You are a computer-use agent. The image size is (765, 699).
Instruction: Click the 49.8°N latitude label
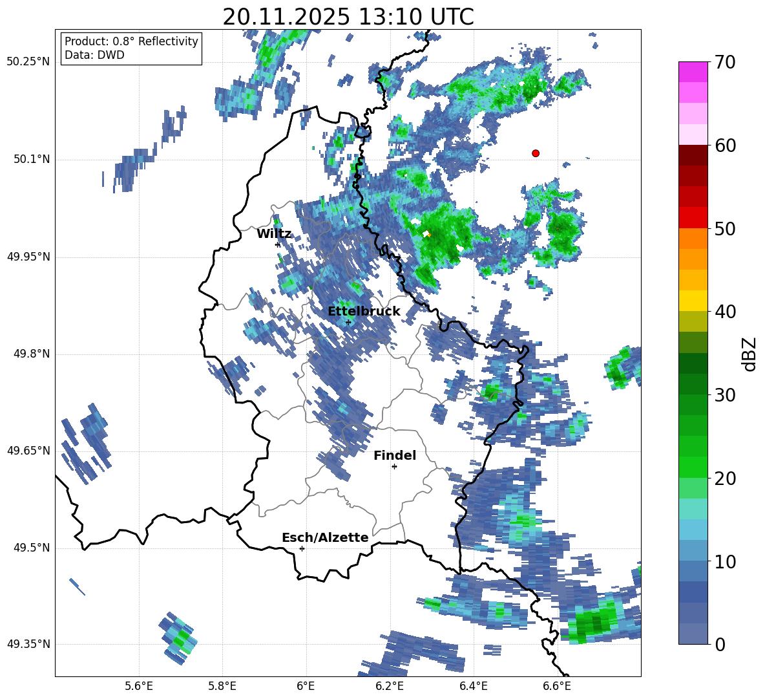pyautogui.click(x=32, y=354)
